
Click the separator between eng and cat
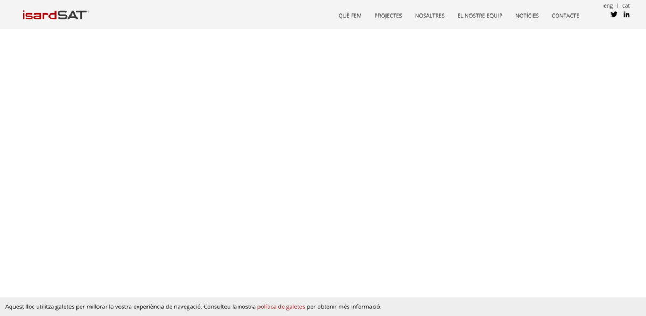(617, 5)
